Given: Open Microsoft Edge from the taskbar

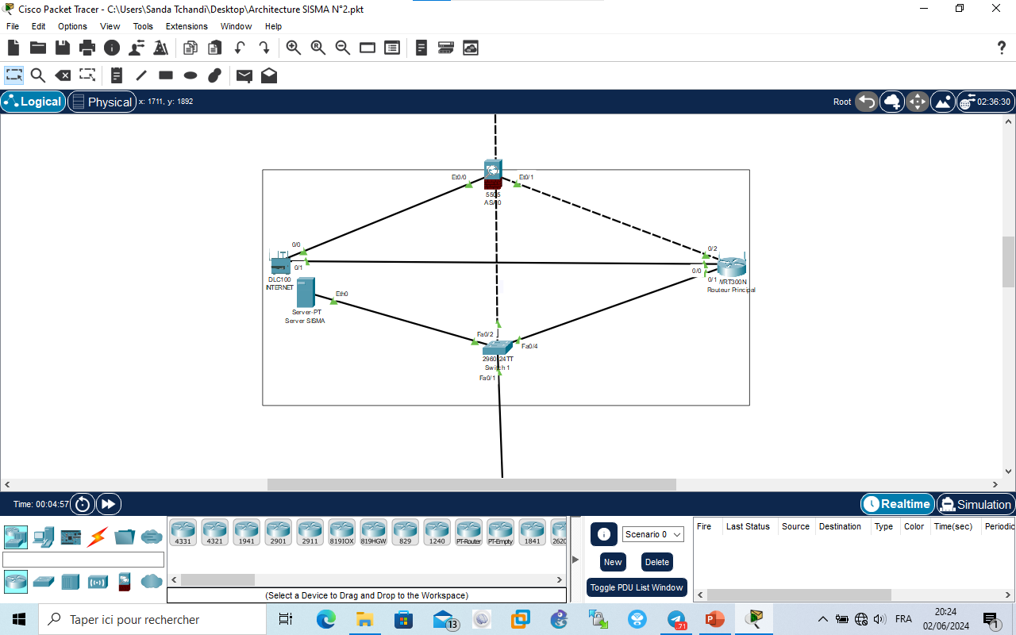Looking at the screenshot, I should click(x=325, y=619).
